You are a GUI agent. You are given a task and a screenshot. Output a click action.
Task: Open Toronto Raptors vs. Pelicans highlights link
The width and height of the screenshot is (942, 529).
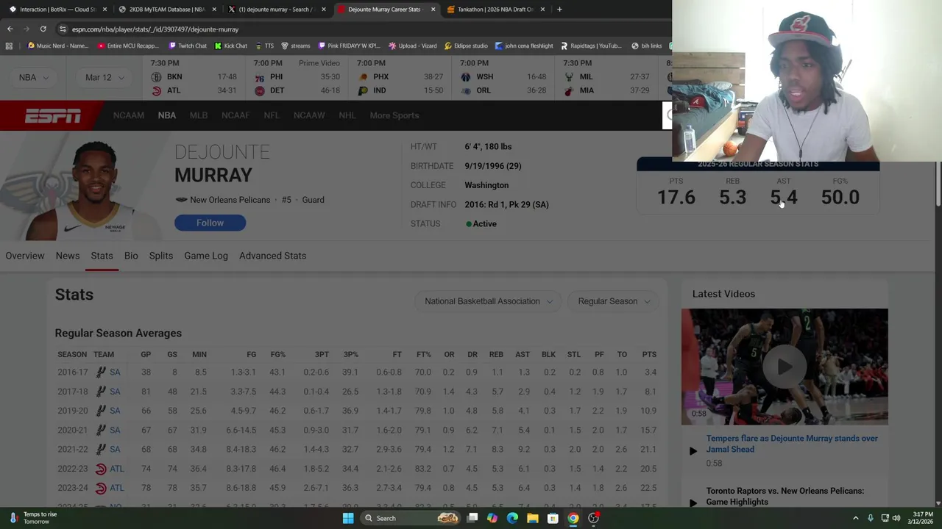click(785, 496)
